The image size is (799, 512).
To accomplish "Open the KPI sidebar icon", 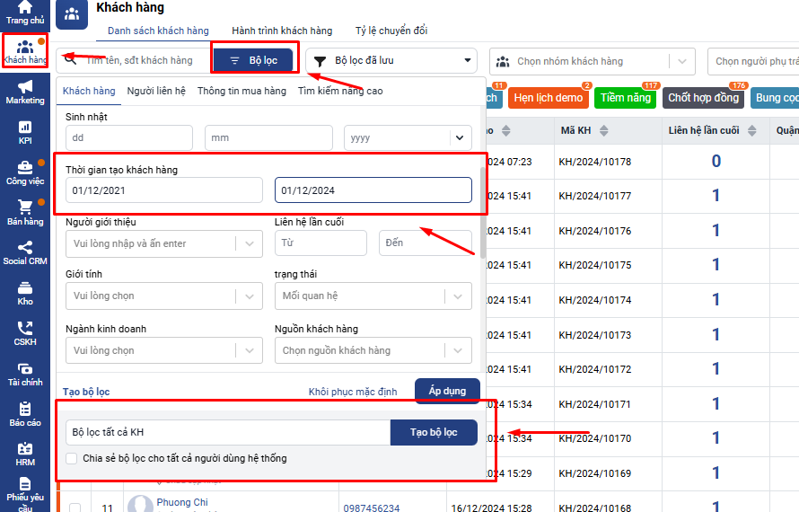I will 24,131.
